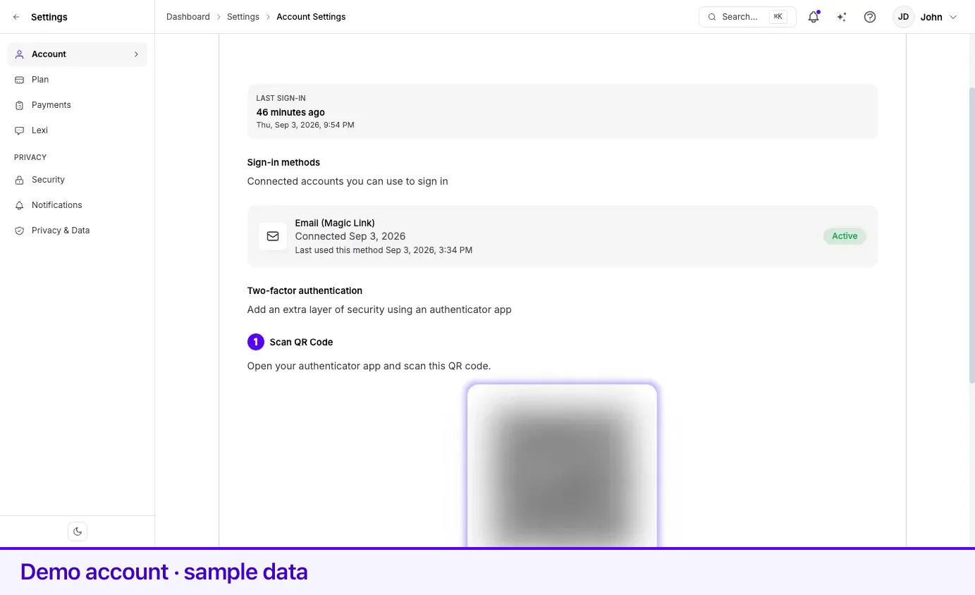The width and height of the screenshot is (975, 595).
Task: Open Privacy & Data settings
Action: 78,231
